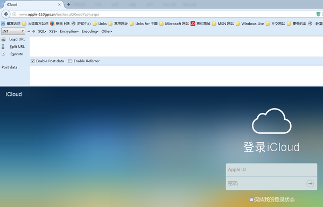
Task: Open a new tab with plus button
Action: [x=68, y=4]
